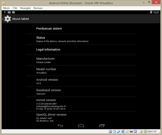This screenshot has height=135, width=162.
Task: Open the Status entry
Action: (x=81, y=39)
